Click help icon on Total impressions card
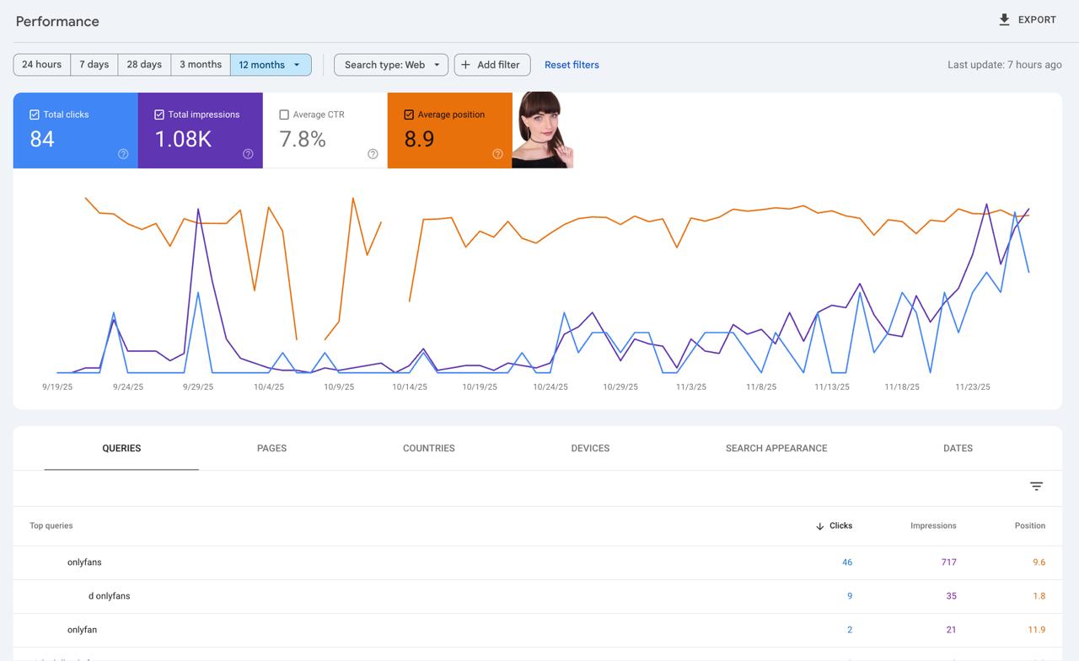Viewport: 1079px width, 661px height. tap(248, 154)
